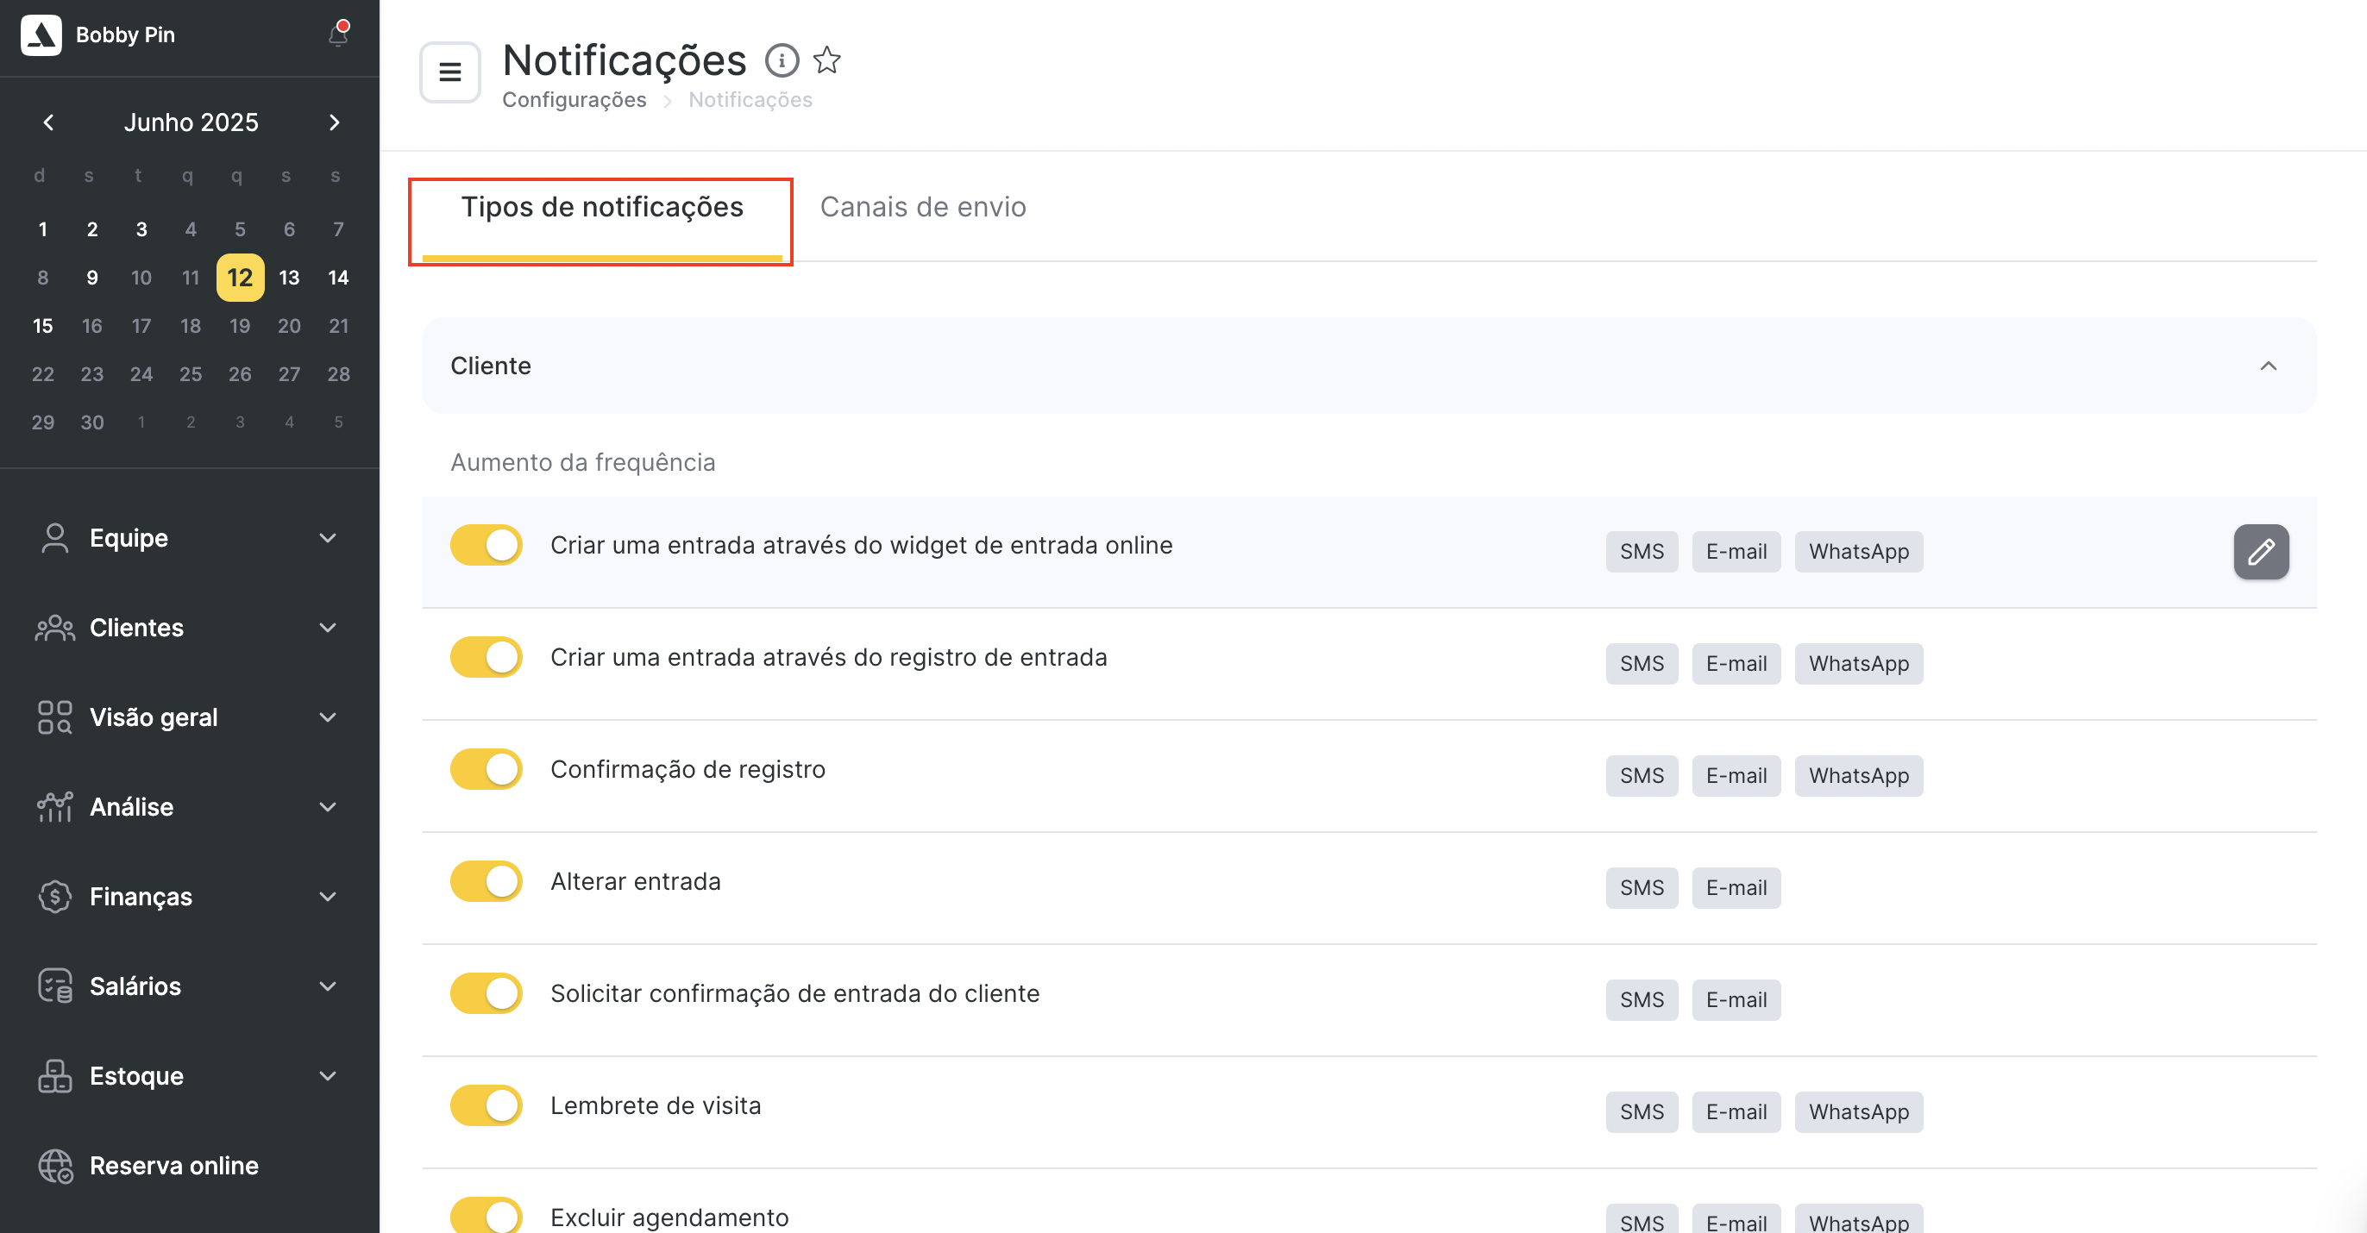Click the Salários checklist icon

pyautogui.click(x=55, y=986)
